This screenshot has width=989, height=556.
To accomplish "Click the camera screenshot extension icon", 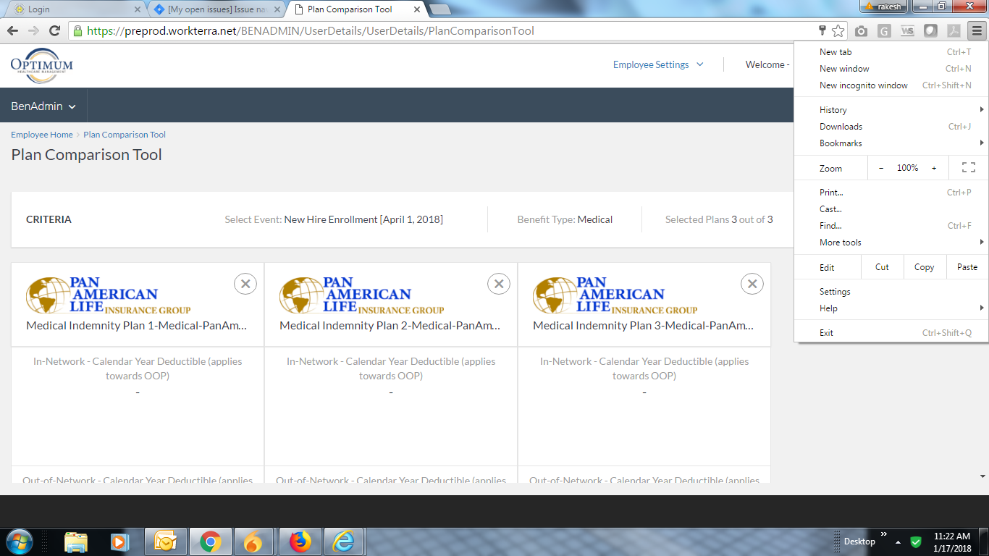I will click(x=861, y=30).
